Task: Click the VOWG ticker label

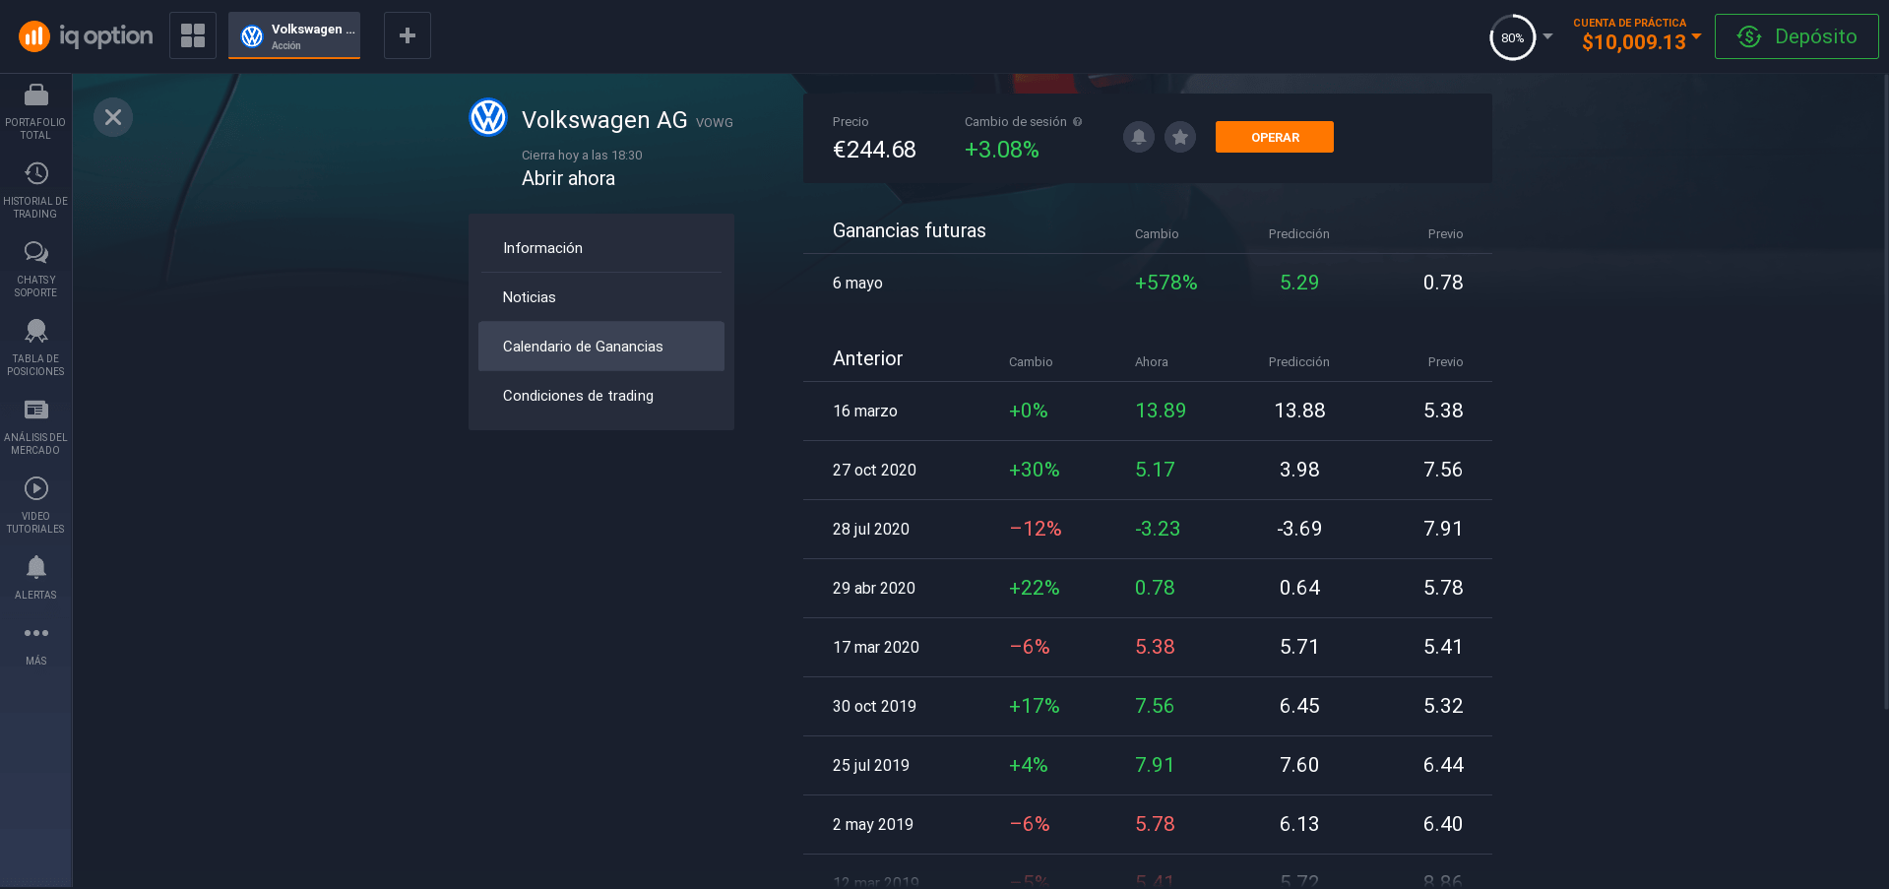Action: point(715,123)
